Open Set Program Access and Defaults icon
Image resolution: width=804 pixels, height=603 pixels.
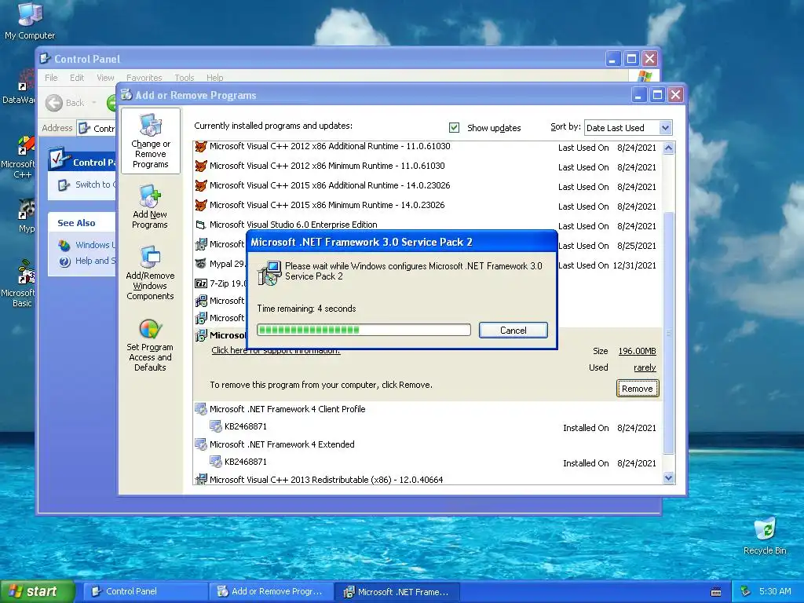pos(150,345)
